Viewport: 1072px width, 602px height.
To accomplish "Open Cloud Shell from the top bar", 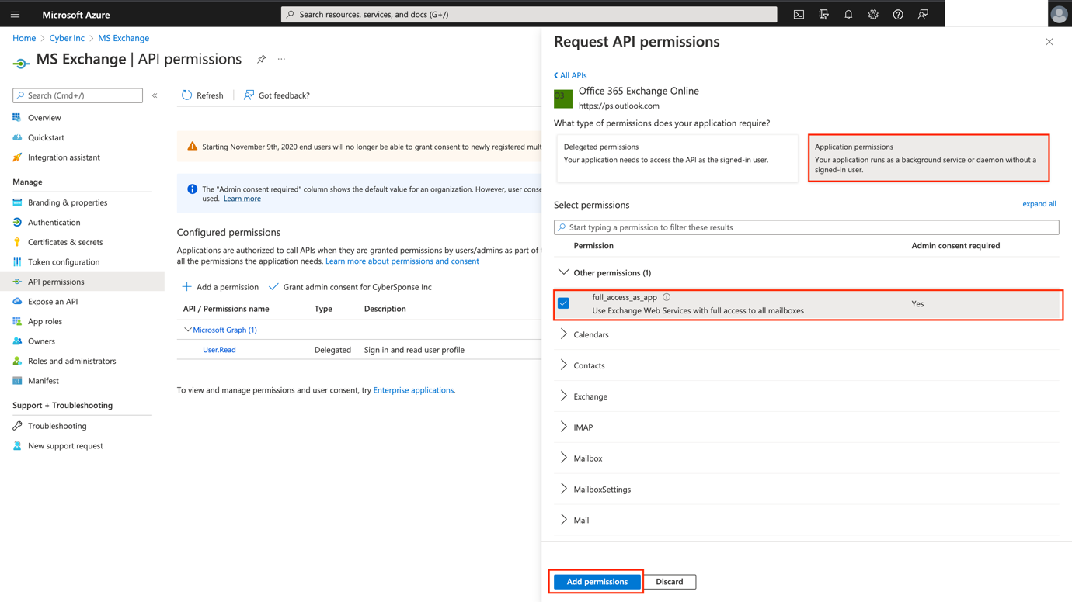I will (799, 15).
